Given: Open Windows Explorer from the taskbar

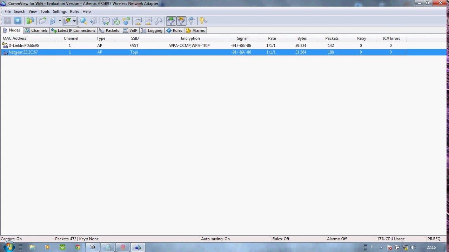Looking at the screenshot, I should pos(32,247).
